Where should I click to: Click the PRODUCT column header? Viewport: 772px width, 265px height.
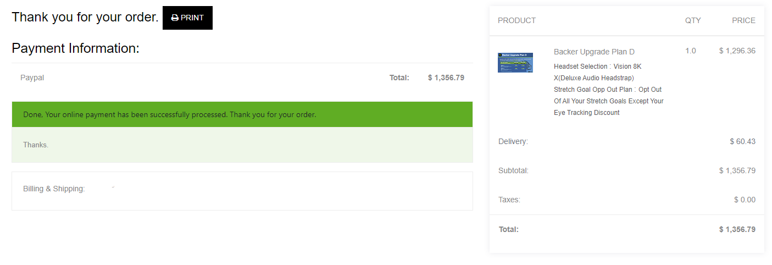[516, 20]
